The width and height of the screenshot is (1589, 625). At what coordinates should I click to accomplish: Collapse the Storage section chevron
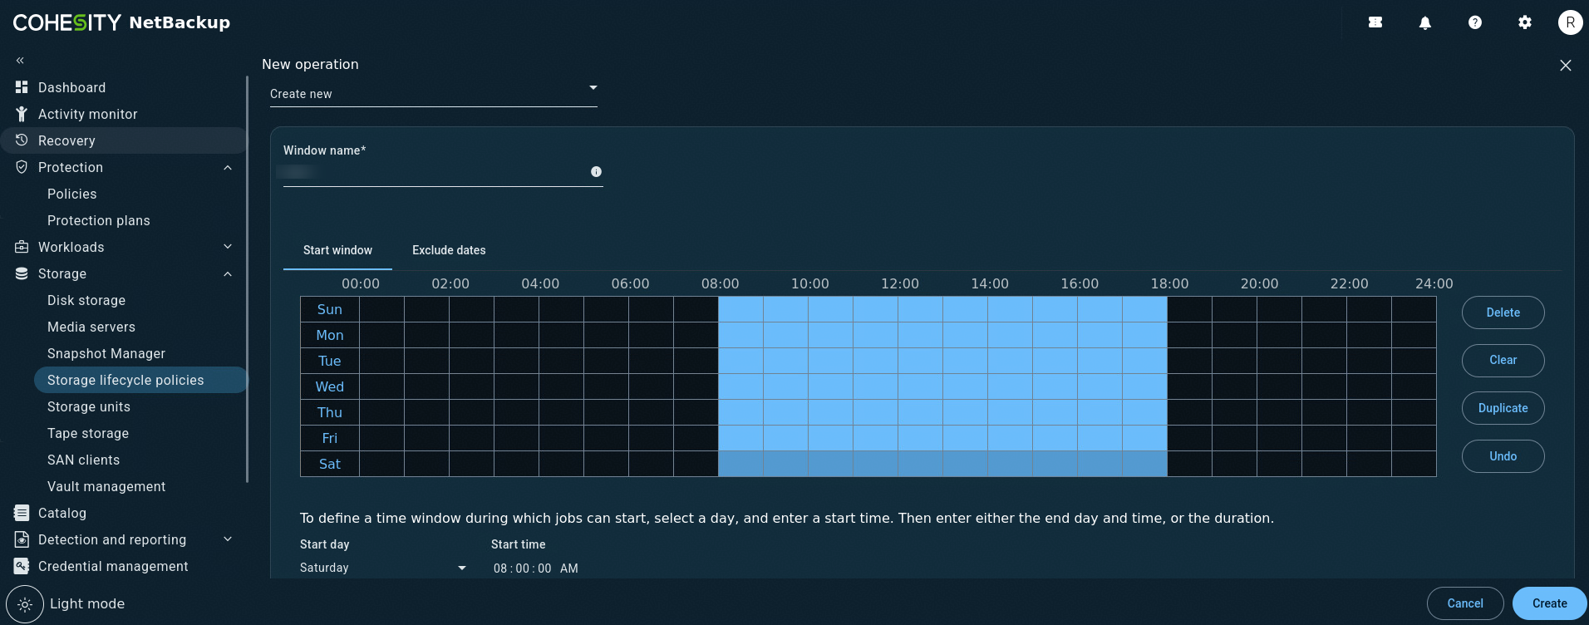click(x=228, y=273)
